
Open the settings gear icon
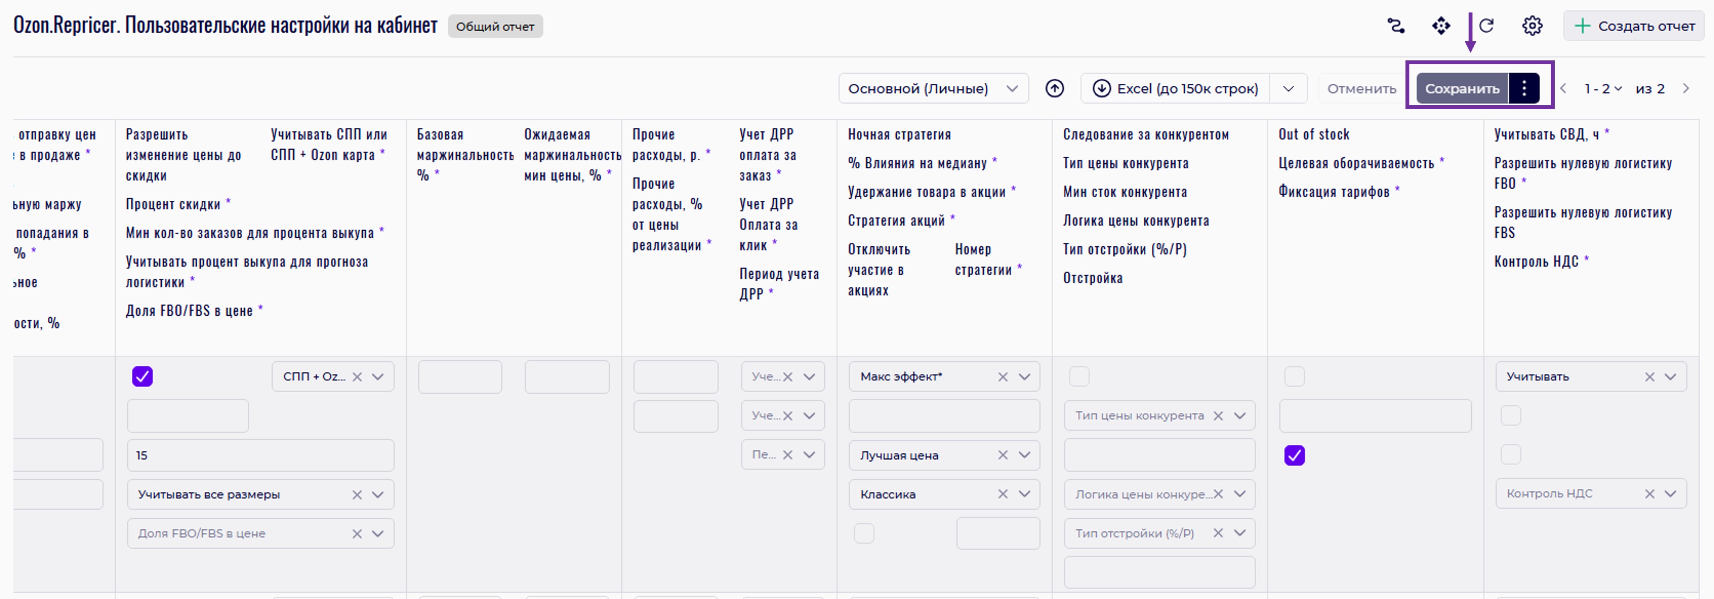click(1532, 26)
